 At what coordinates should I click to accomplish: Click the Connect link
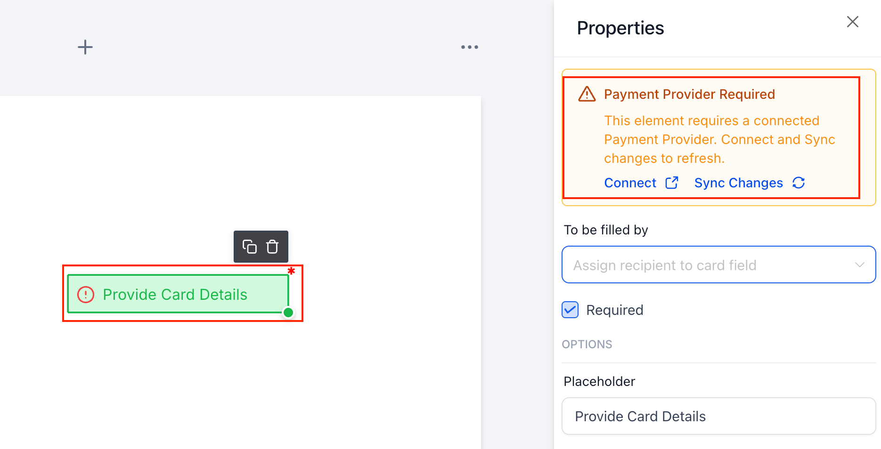click(x=630, y=183)
